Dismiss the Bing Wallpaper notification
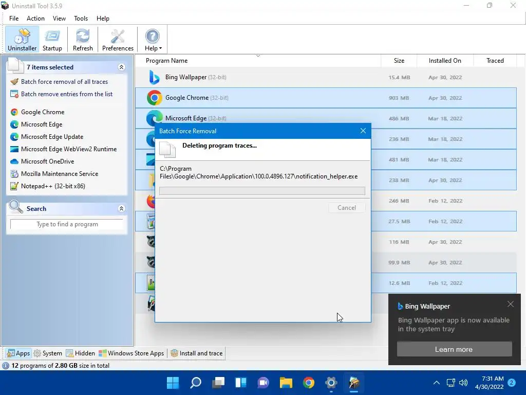The height and width of the screenshot is (395, 526). [x=511, y=304]
